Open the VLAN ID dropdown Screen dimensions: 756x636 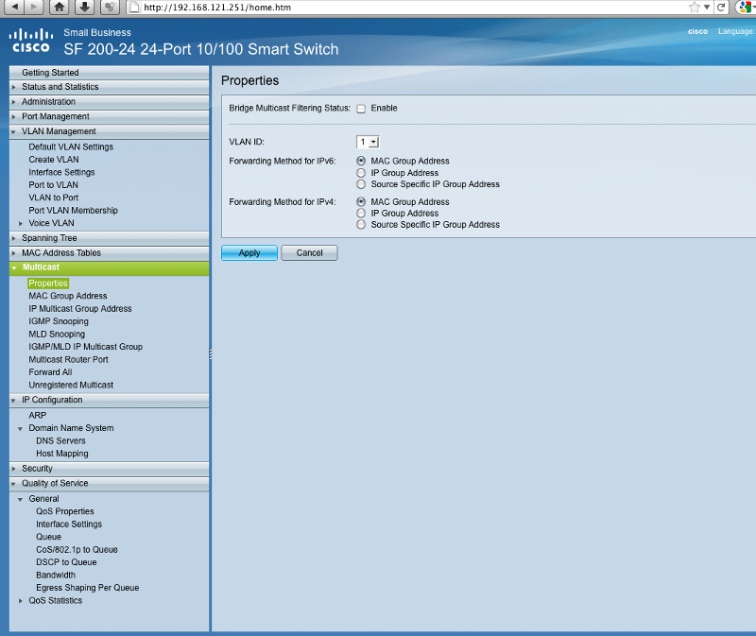[368, 142]
